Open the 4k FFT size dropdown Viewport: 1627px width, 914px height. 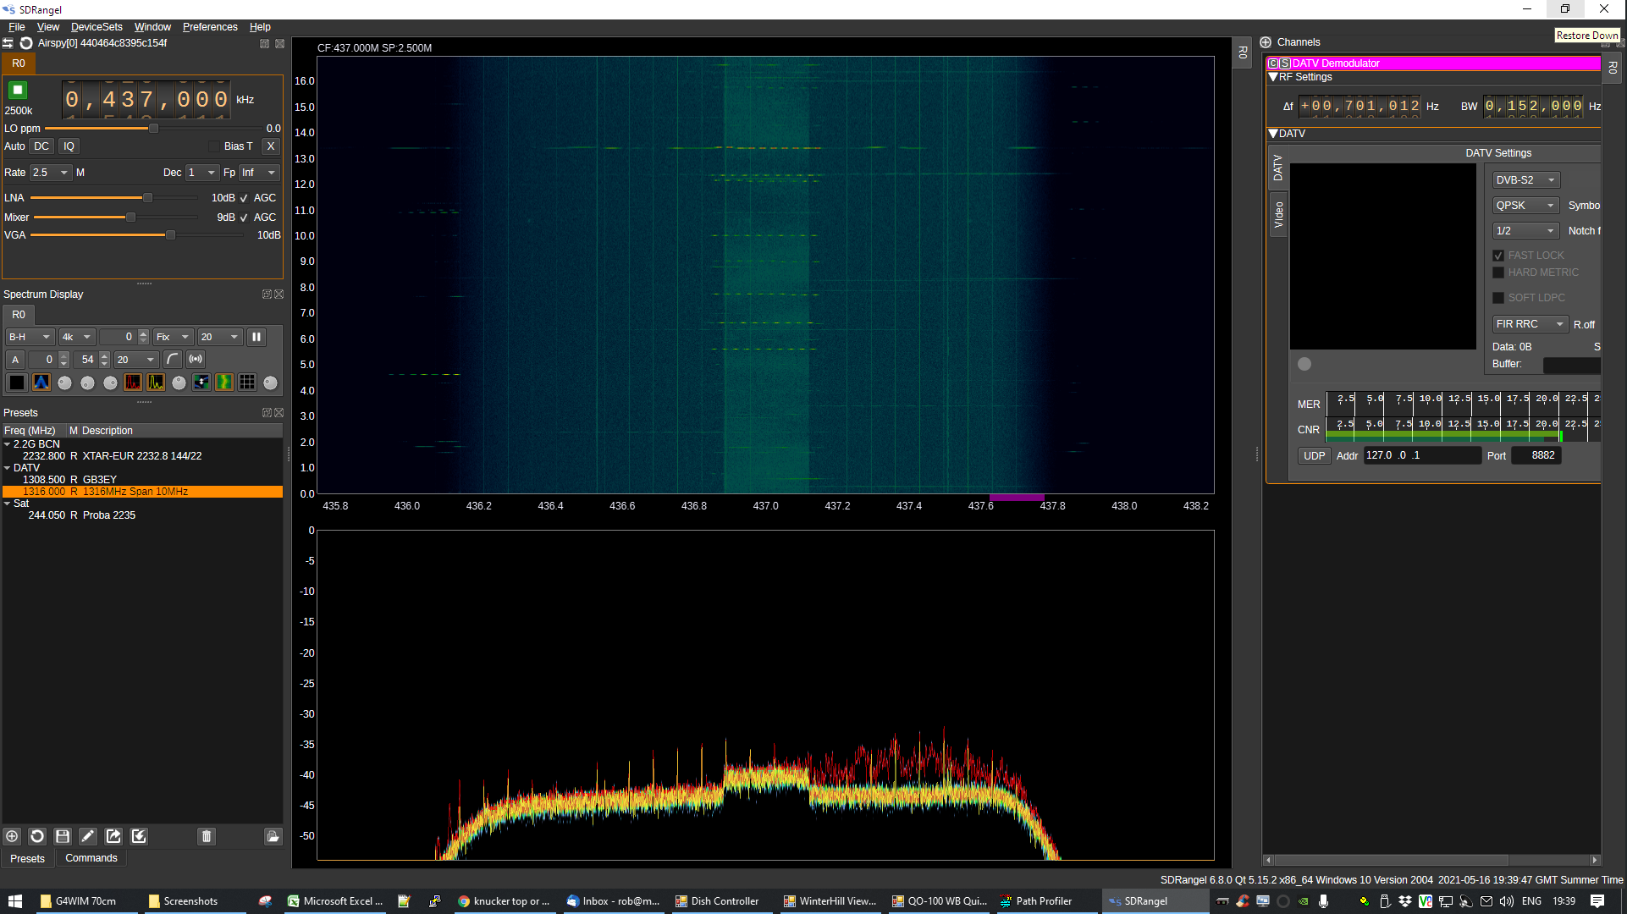[x=76, y=337]
